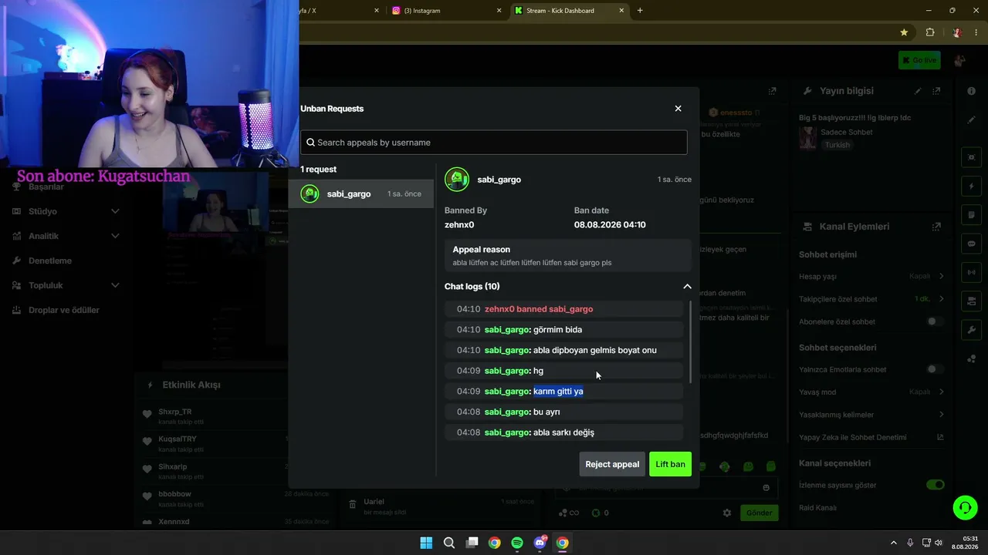988x555 pixels.
Task: Open Hesap yaşı setting chevron
Action: tap(941, 276)
